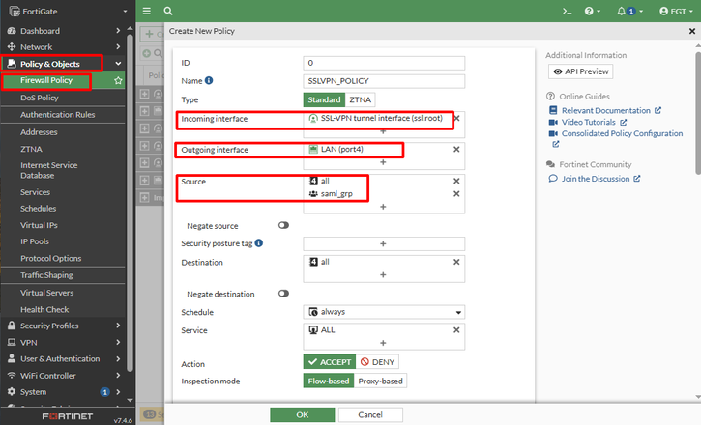This screenshot has width=701, height=425.
Task: Open Addresses in sidebar
Action: click(x=39, y=132)
